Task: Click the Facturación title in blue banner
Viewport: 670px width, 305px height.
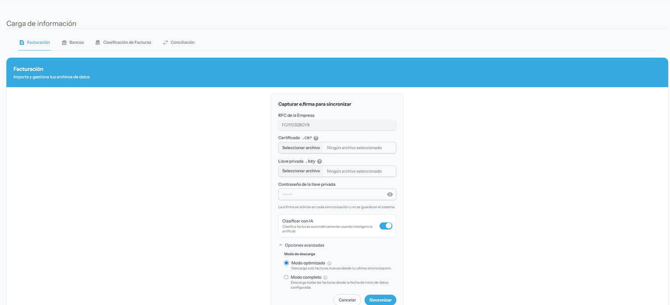Action: click(28, 69)
